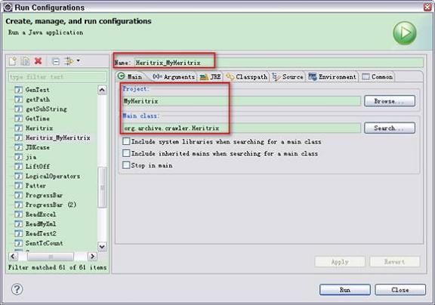435x305 pixels.
Task: Enable Include system libraries checkbox
Action: (126, 141)
